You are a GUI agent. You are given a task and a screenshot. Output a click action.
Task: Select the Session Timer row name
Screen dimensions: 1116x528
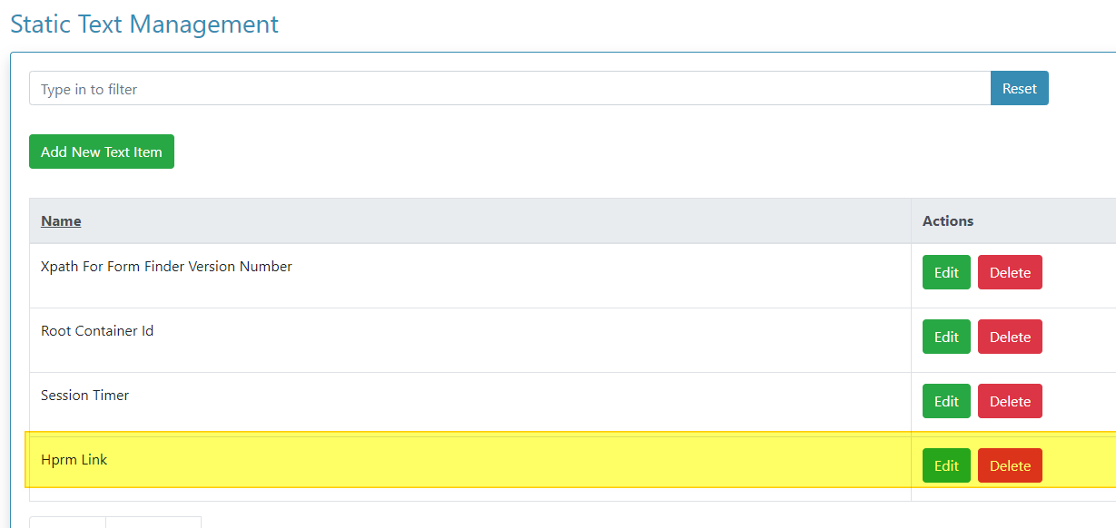[x=85, y=396]
